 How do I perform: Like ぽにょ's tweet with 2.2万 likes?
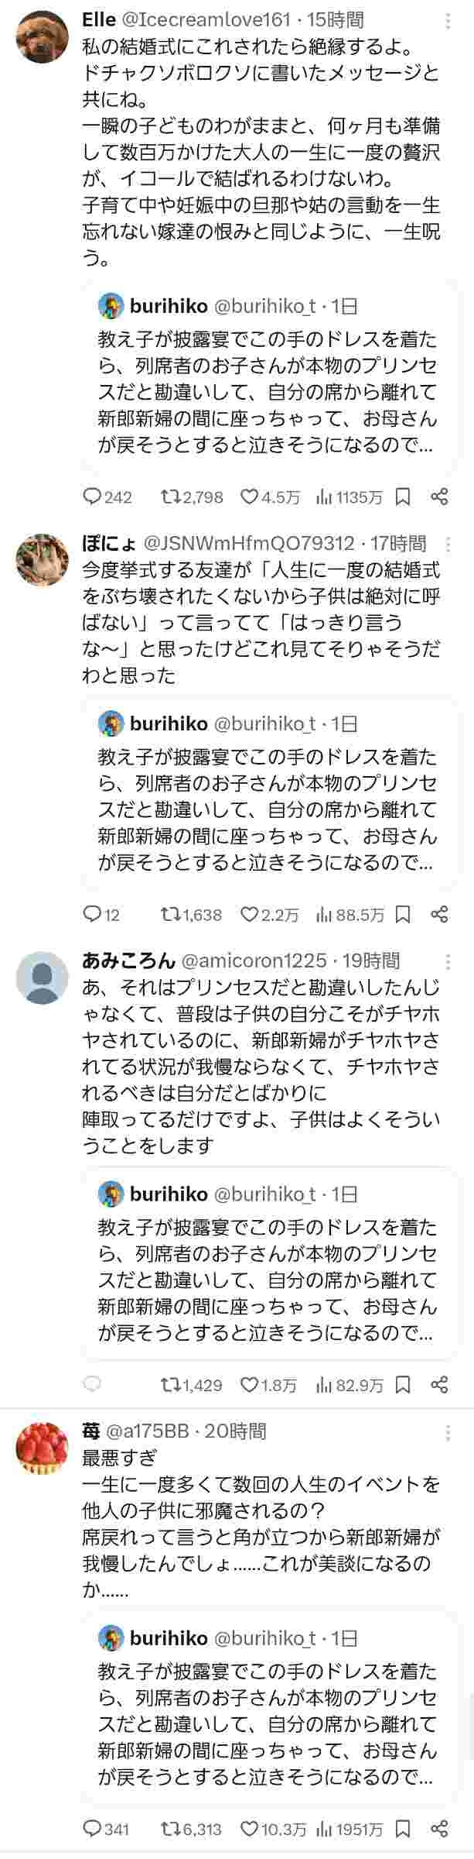click(249, 915)
